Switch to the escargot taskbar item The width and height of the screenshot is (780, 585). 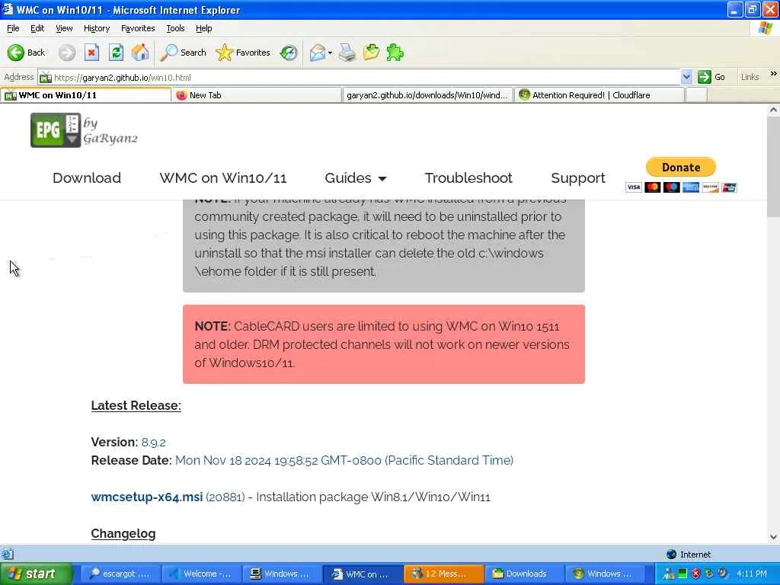pyautogui.click(x=120, y=574)
